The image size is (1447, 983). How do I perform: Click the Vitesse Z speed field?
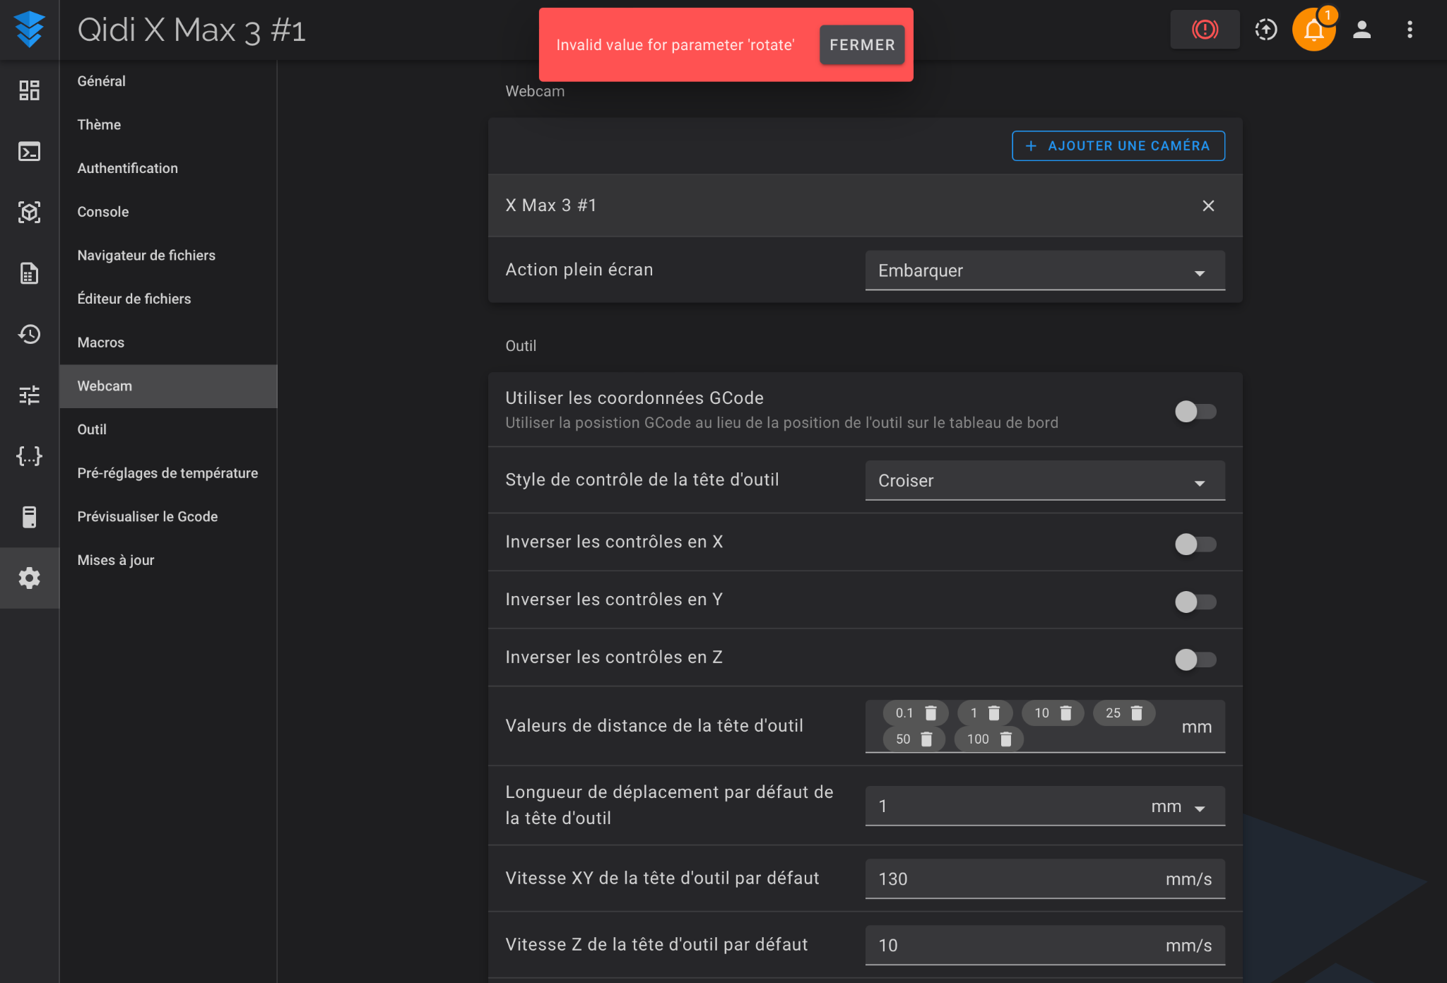click(1045, 946)
